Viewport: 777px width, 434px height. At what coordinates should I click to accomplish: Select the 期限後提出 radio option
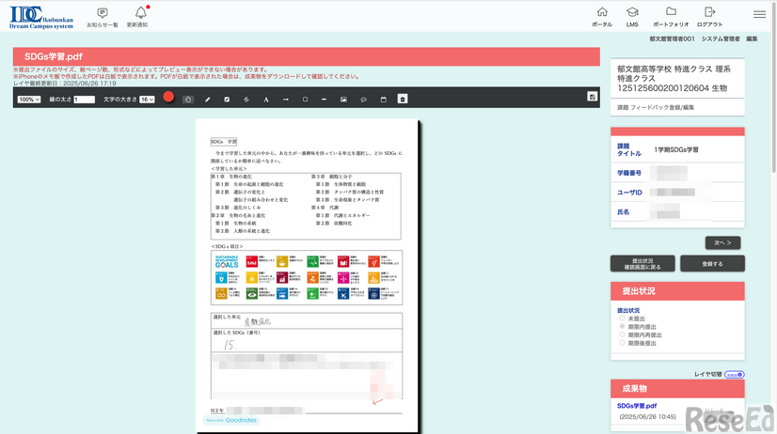(622, 343)
